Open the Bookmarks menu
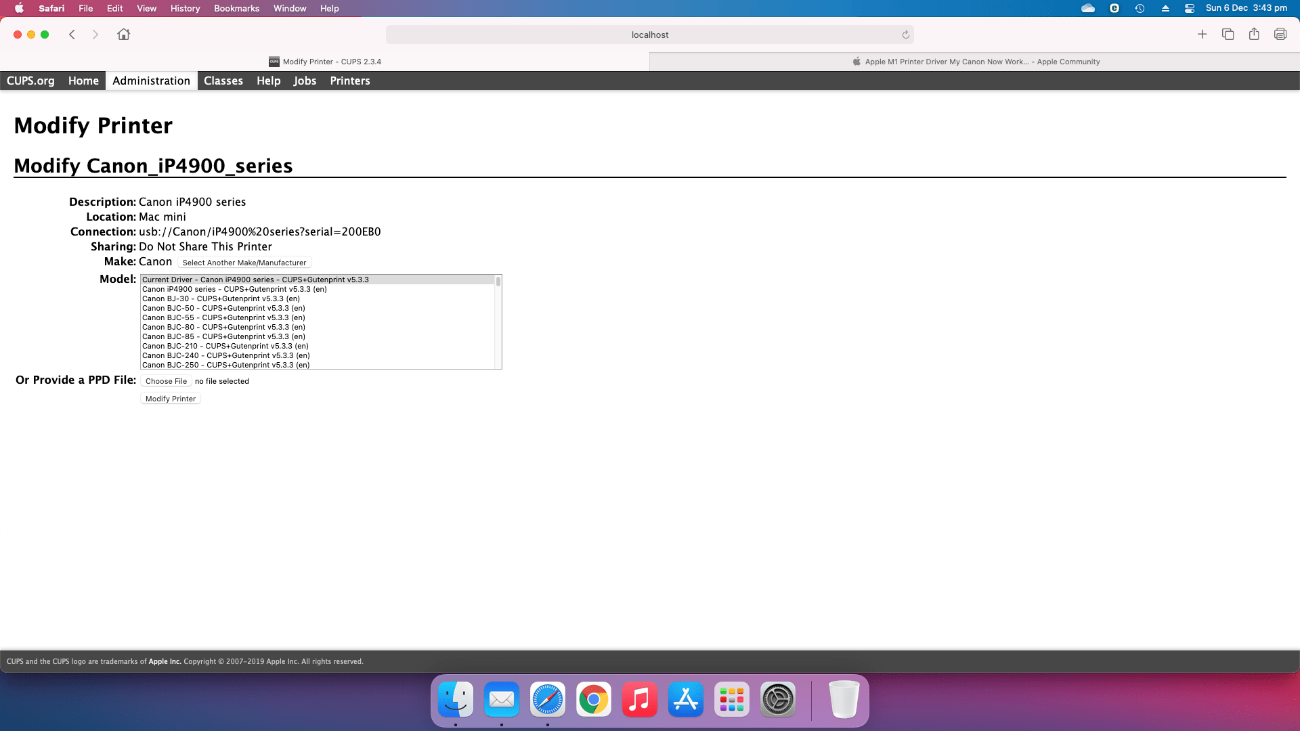1300x731 pixels. (x=236, y=8)
